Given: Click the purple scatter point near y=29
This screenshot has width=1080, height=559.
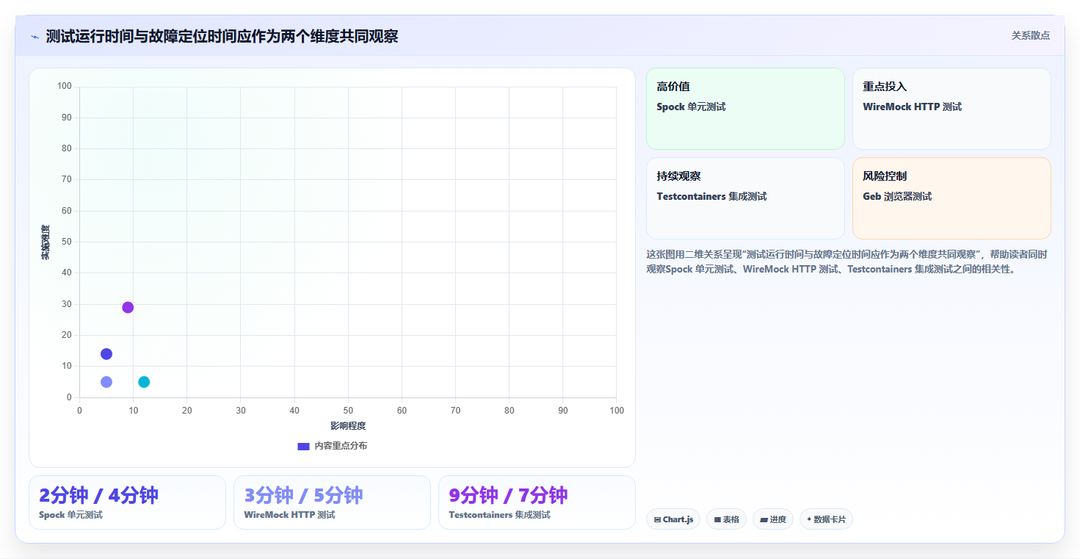Looking at the screenshot, I should [x=128, y=307].
